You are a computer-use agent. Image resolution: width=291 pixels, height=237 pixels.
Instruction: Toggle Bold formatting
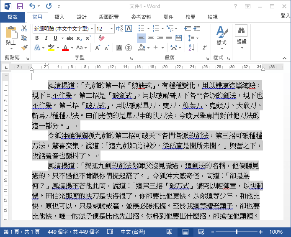(x=37, y=38)
